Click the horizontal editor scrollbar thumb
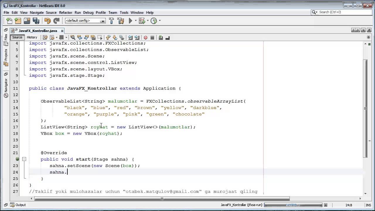The width and height of the screenshot is (375, 211). pos(162,199)
